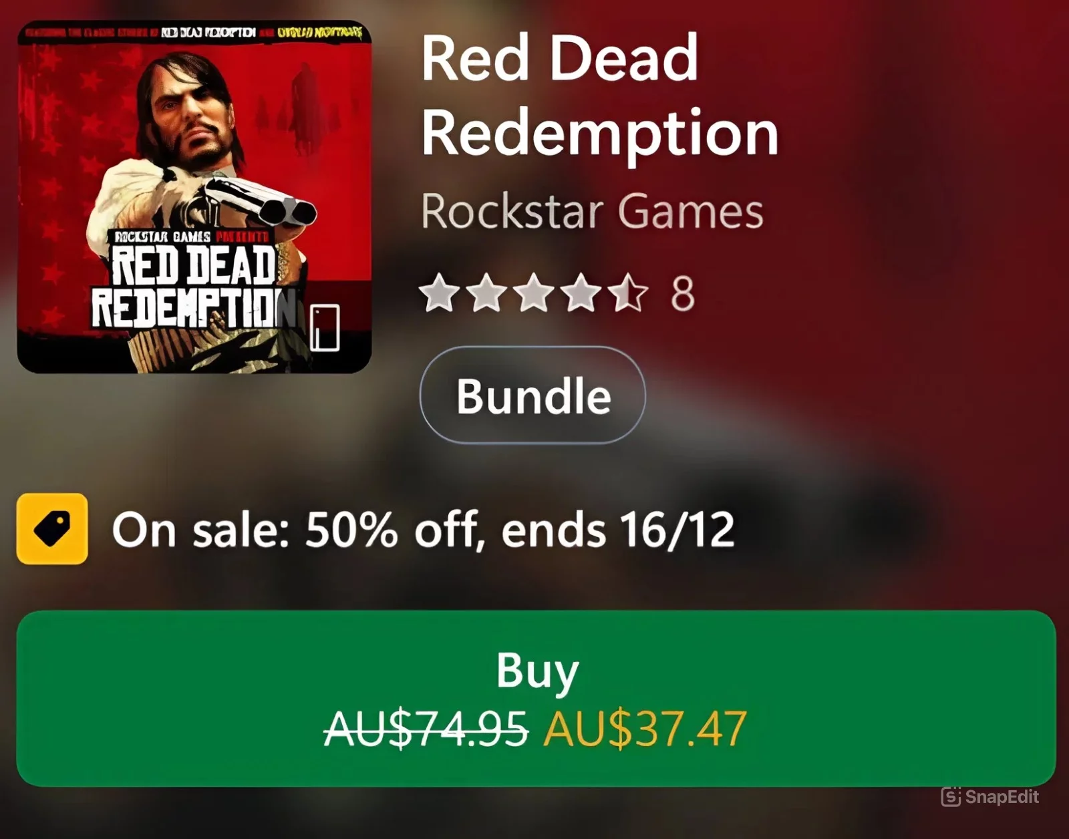1069x839 pixels.
Task: Click the sale end date 16/12
Action: (677, 530)
